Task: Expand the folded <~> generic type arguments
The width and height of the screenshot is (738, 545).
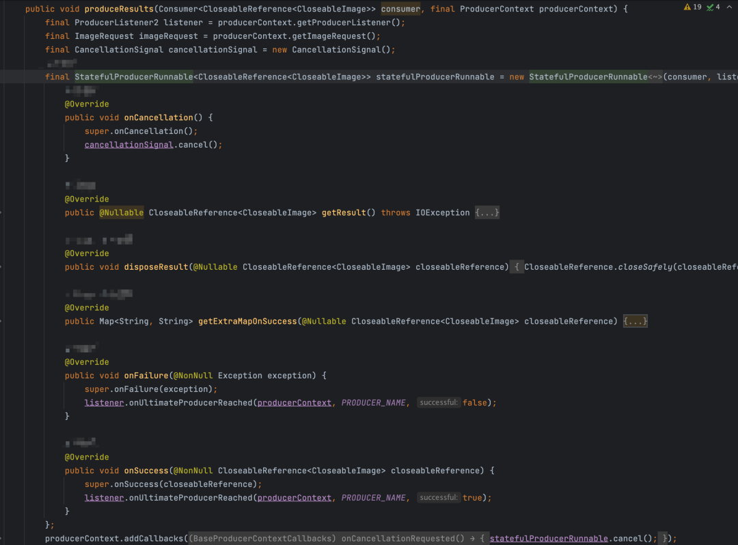Action: pos(655,77)
